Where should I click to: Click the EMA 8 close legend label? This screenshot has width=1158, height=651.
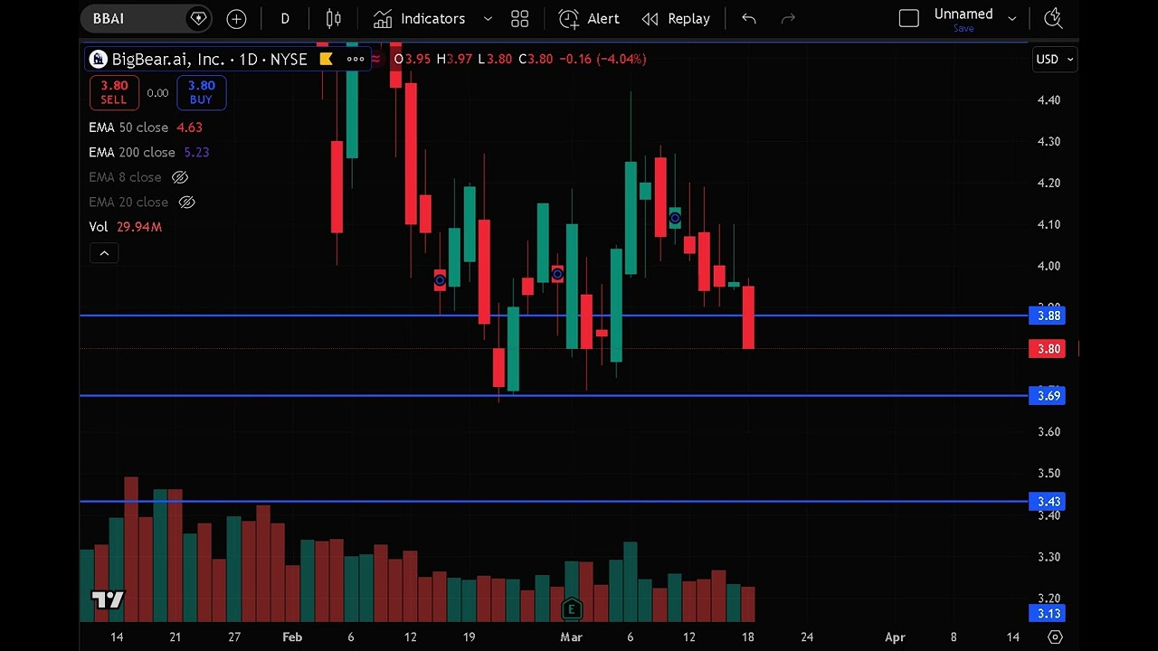point(125,177)
